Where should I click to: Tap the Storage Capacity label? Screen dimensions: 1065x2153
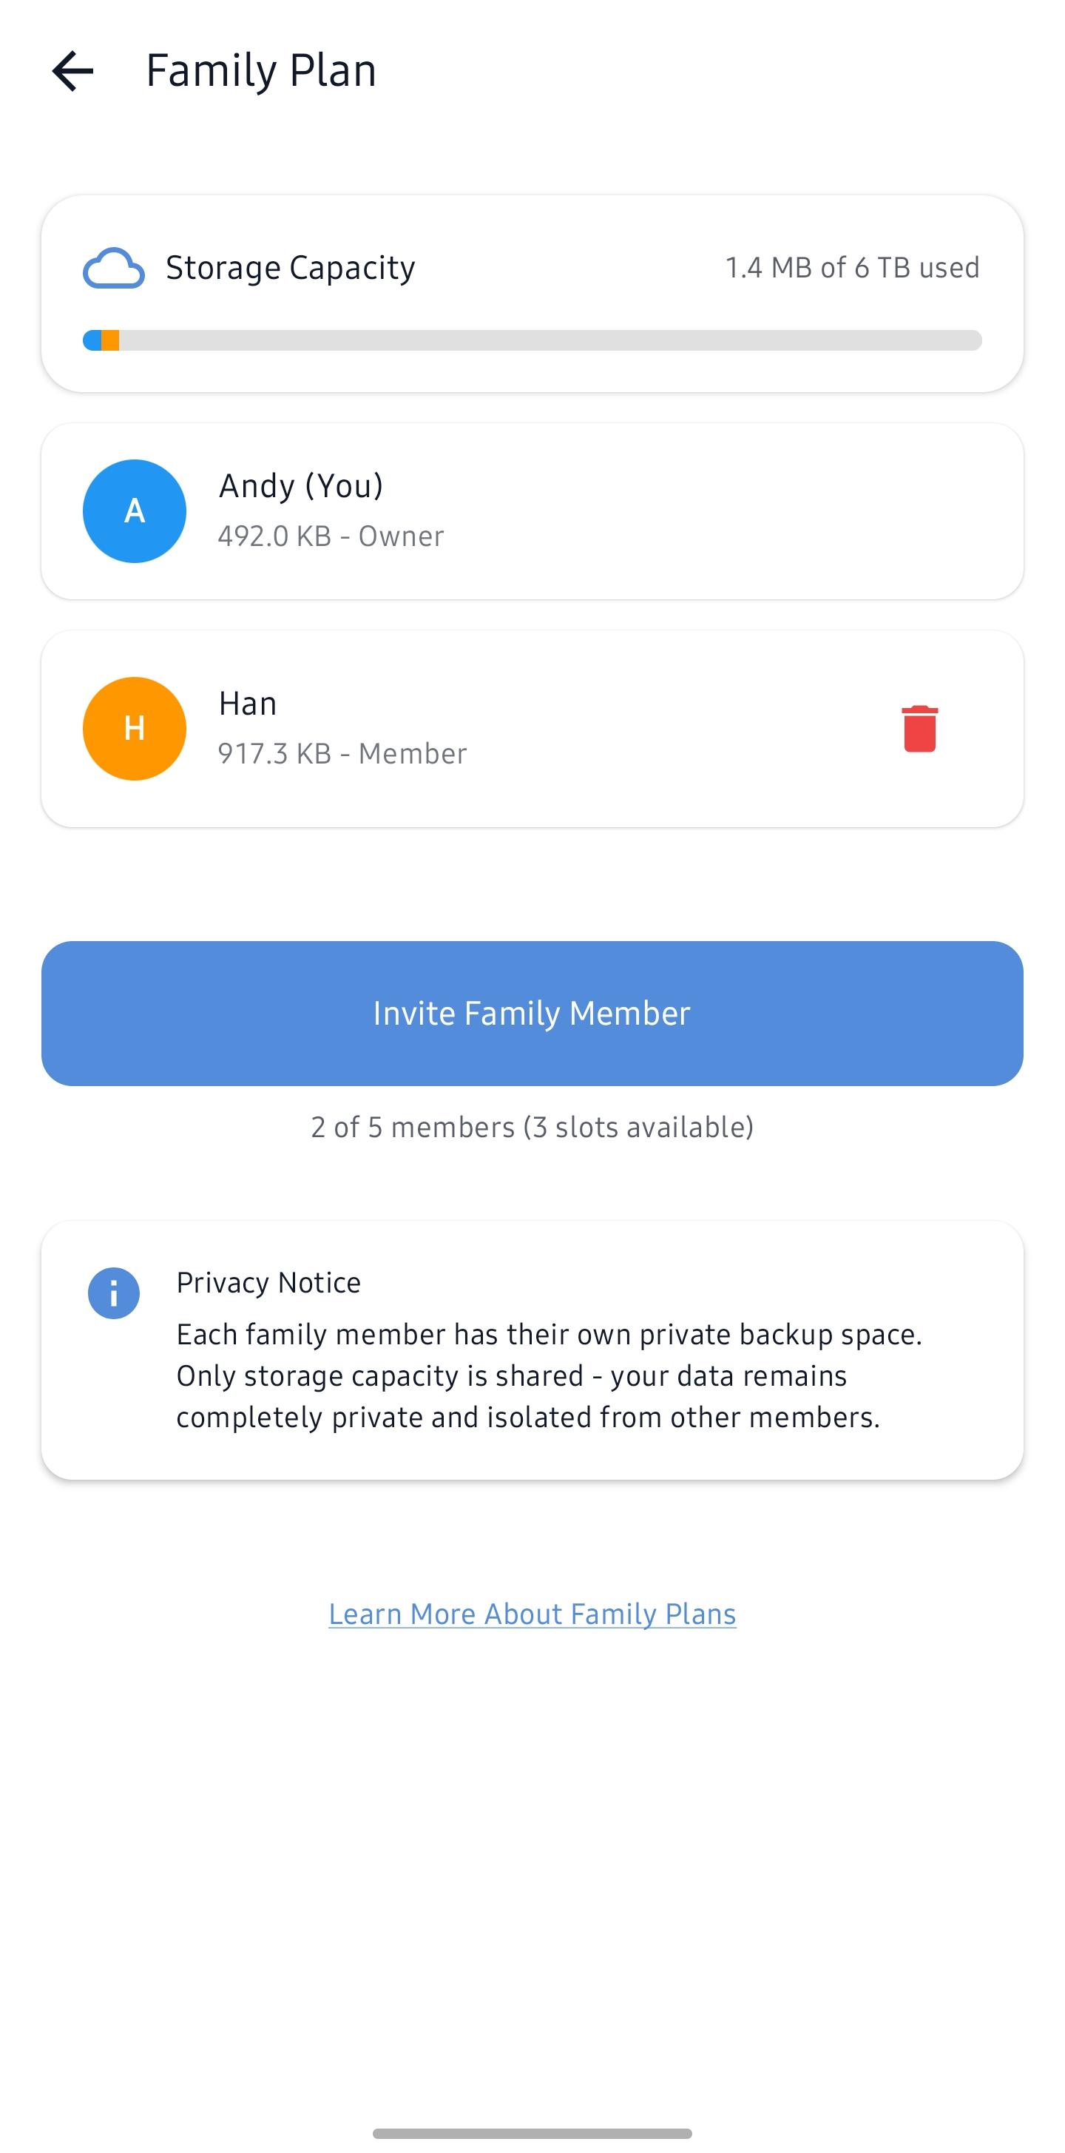[x=290, y=267]
